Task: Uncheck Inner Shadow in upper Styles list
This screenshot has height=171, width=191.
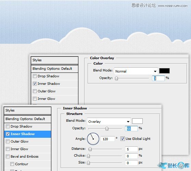Action: [35, 83]
